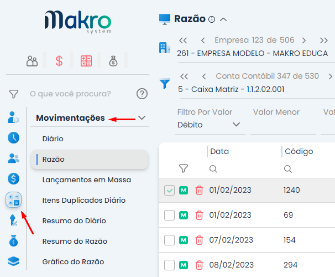This screenshot has height=277, width=335.
Task: Go to first Empresa with double-left arrow
Action: pos(183,40)
